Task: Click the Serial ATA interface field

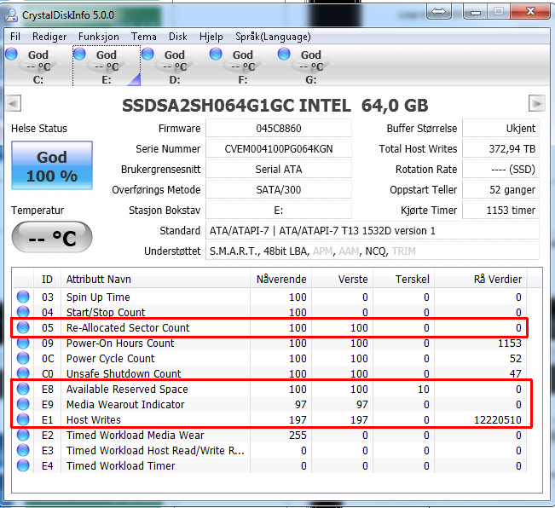Action: pos(279,169)
